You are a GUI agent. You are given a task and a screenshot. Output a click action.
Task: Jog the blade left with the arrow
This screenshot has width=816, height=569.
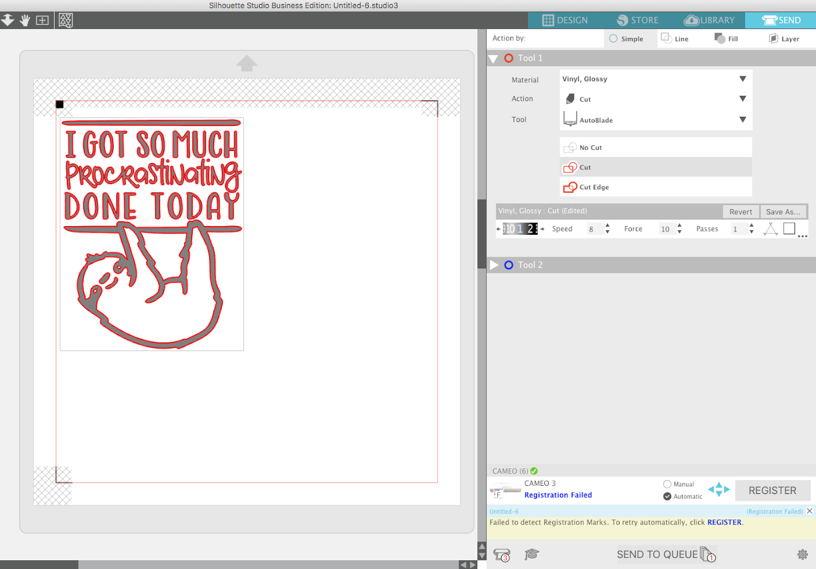711,490
